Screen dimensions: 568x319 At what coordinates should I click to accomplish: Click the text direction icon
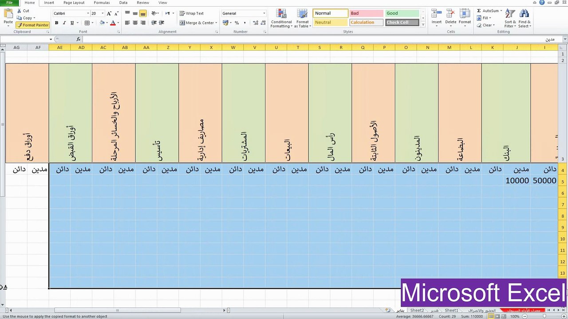click(x=168, y=13)
